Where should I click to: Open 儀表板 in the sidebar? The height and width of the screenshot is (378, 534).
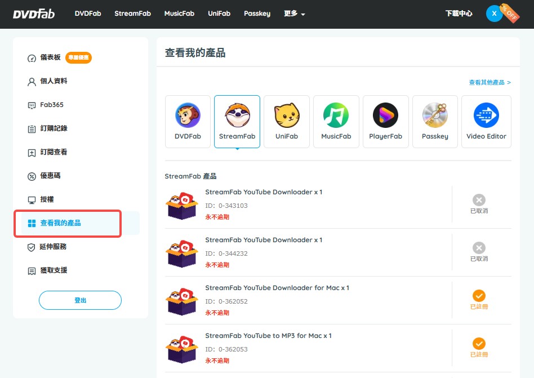point(50,57)
